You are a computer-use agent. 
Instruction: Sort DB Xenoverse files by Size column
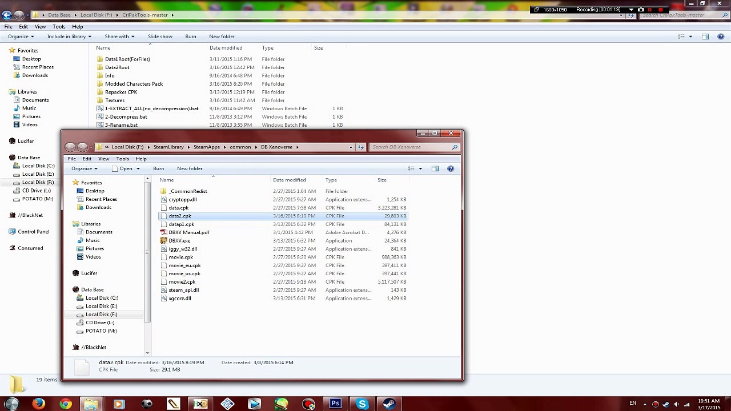click(x=382, y=180)
